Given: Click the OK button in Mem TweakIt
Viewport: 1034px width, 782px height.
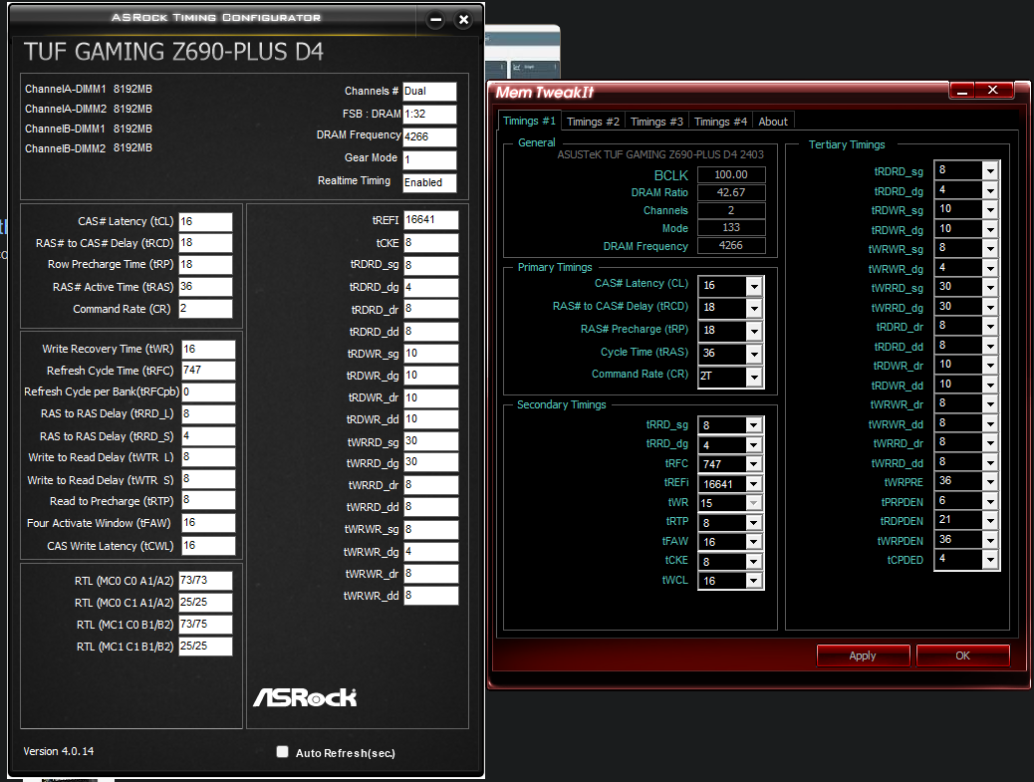Looking at the screenshot, I should [963, 655].
